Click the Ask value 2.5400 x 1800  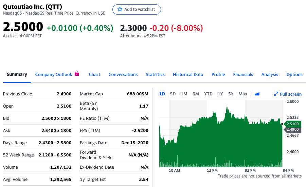tap(56, 130)
